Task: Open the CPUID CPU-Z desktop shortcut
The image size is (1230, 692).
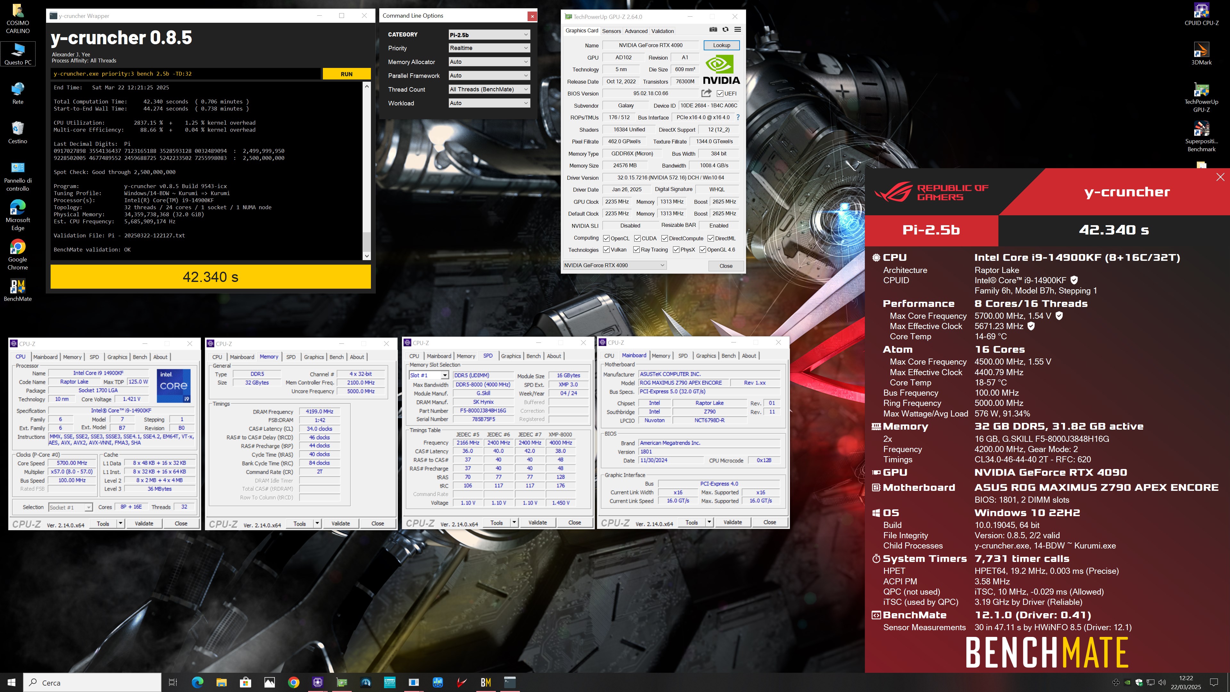Action: click(x=1201, y=14)
